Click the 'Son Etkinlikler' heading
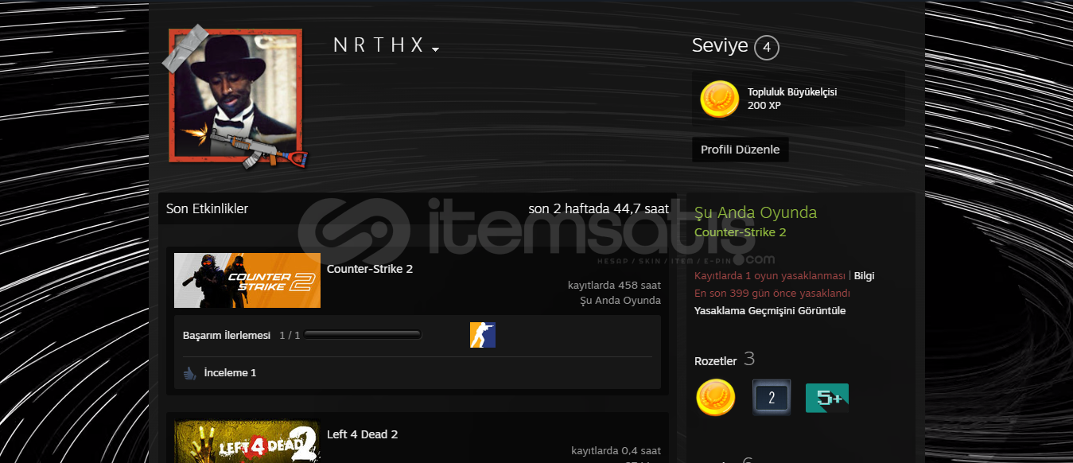The width and height of the screenshot is (1073, 463). point(207,208)
